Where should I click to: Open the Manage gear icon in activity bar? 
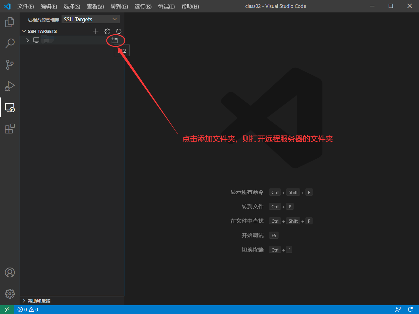pyautogui.click(x=10, y=294)
